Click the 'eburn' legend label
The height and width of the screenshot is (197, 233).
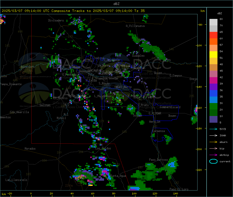[223, 142]
